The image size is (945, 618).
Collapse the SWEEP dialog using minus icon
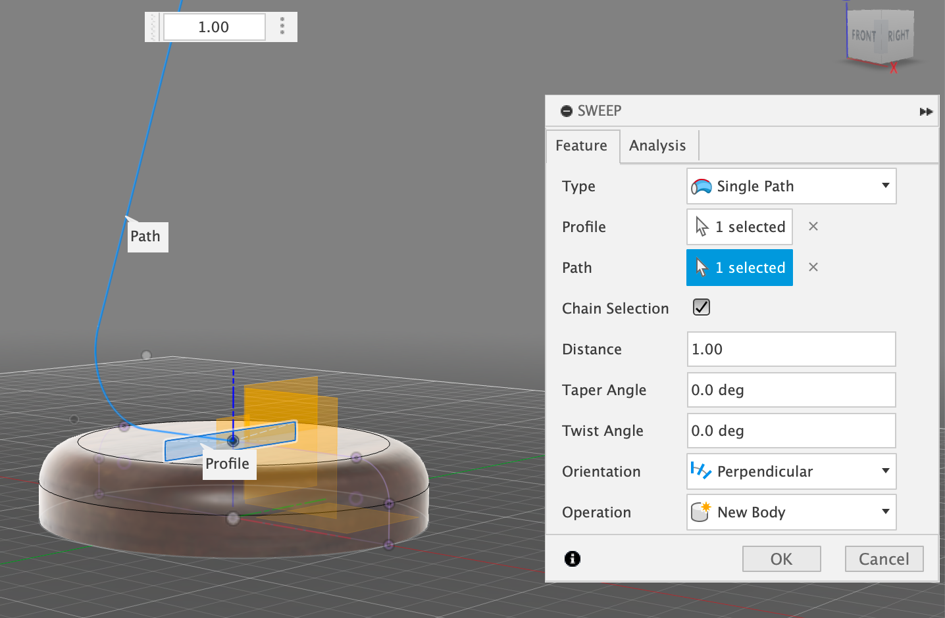tap(566, 111)
